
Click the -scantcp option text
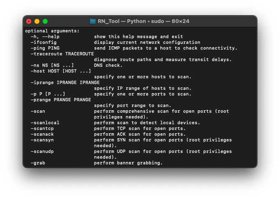(x=42, y=128)
